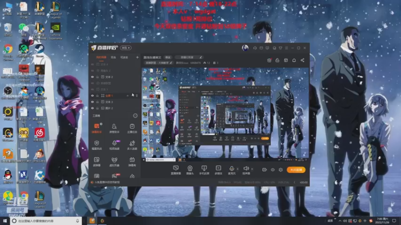The width and height of the screenshot is (401, 225).
Task: Click the layout icon above the preview
Action: [x=286, y=60]
